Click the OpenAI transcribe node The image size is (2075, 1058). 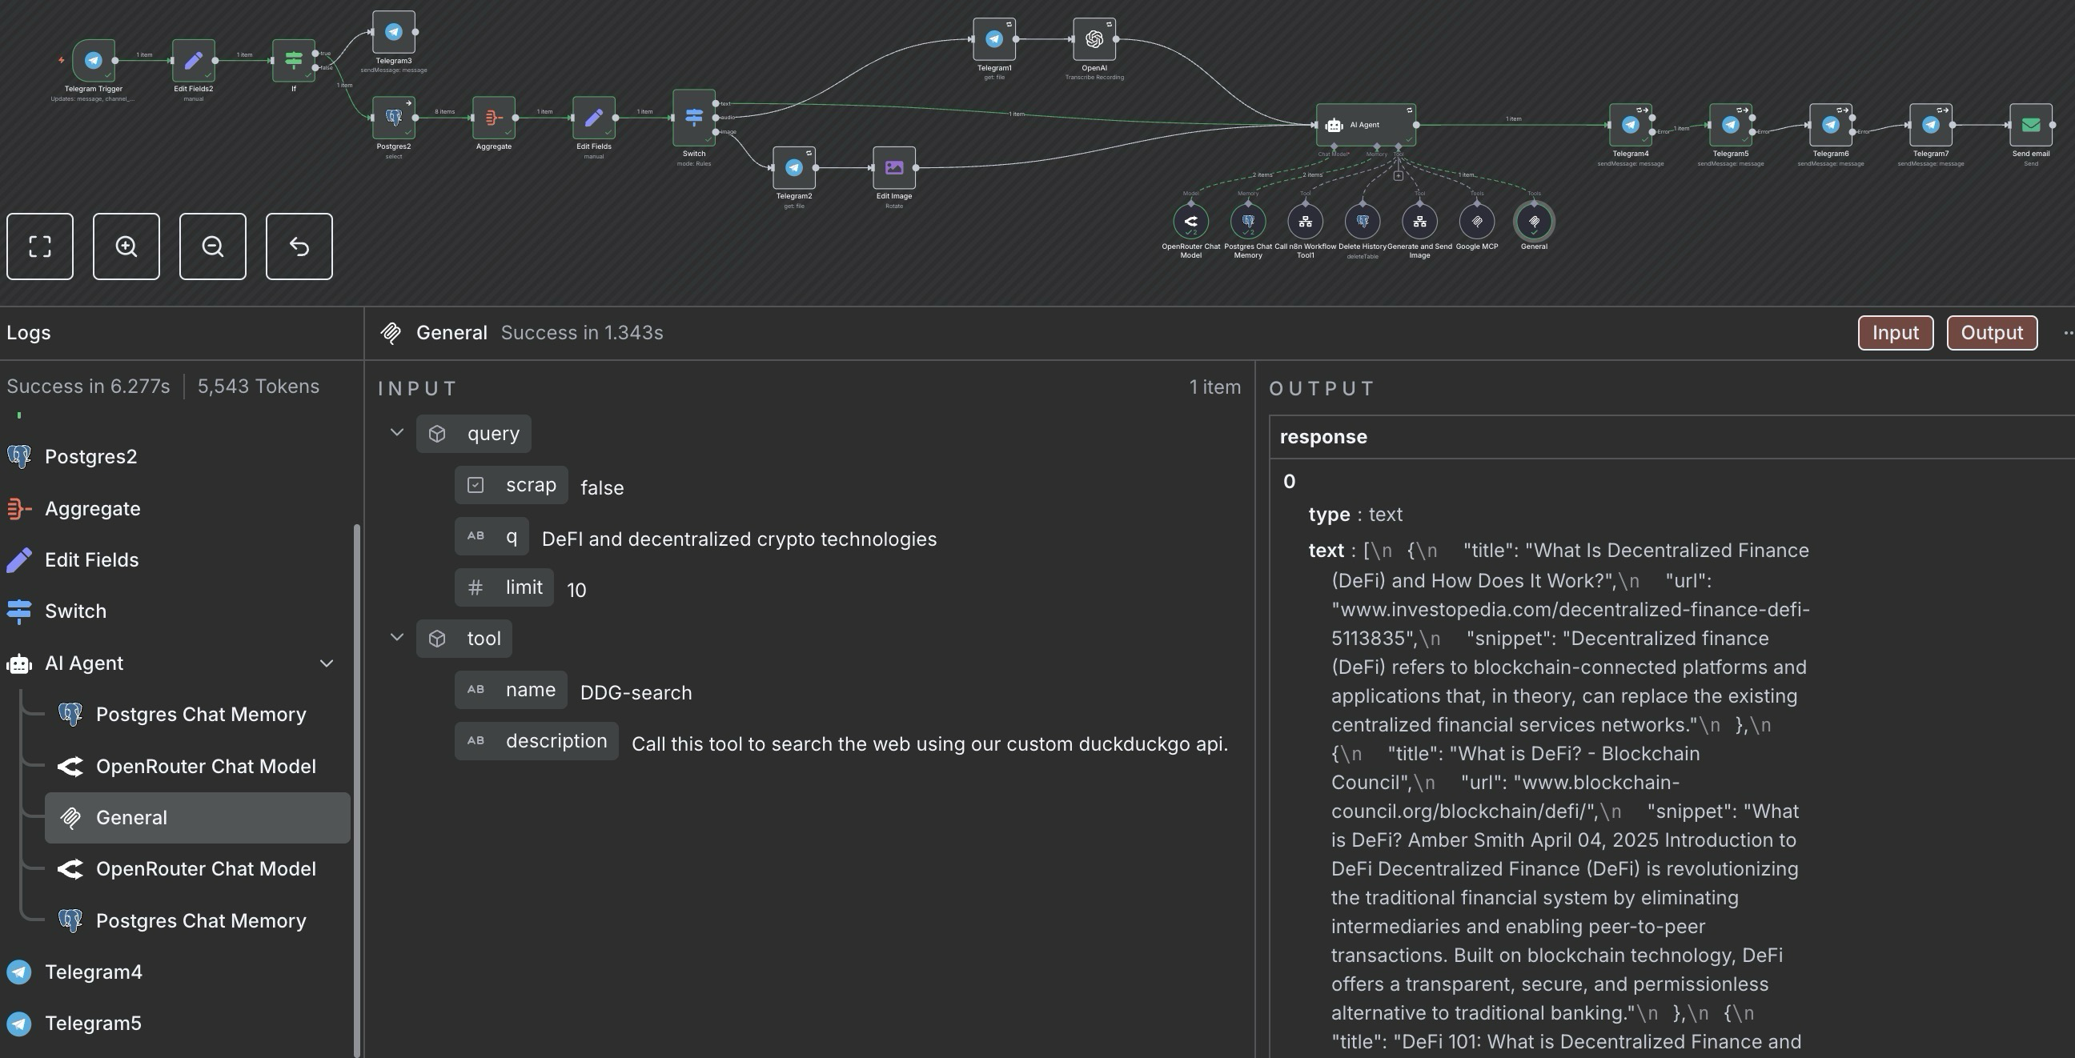[x=1094, y=39]
